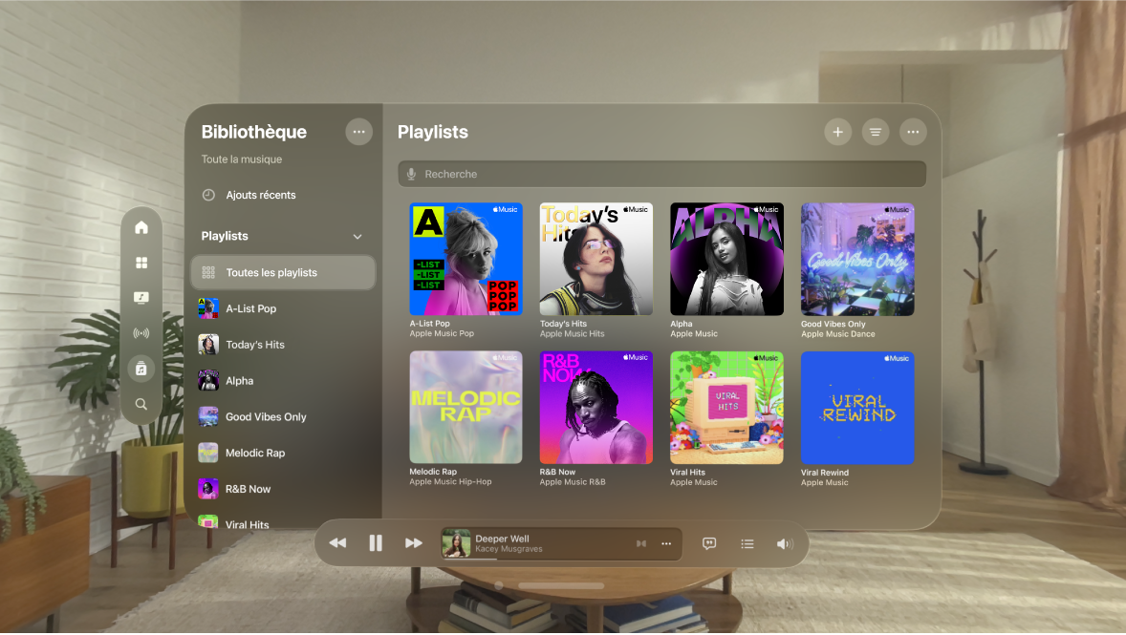1126x635 pixels.
Task: Open the Home section in the sidebar
Action: tap(141, 226)
